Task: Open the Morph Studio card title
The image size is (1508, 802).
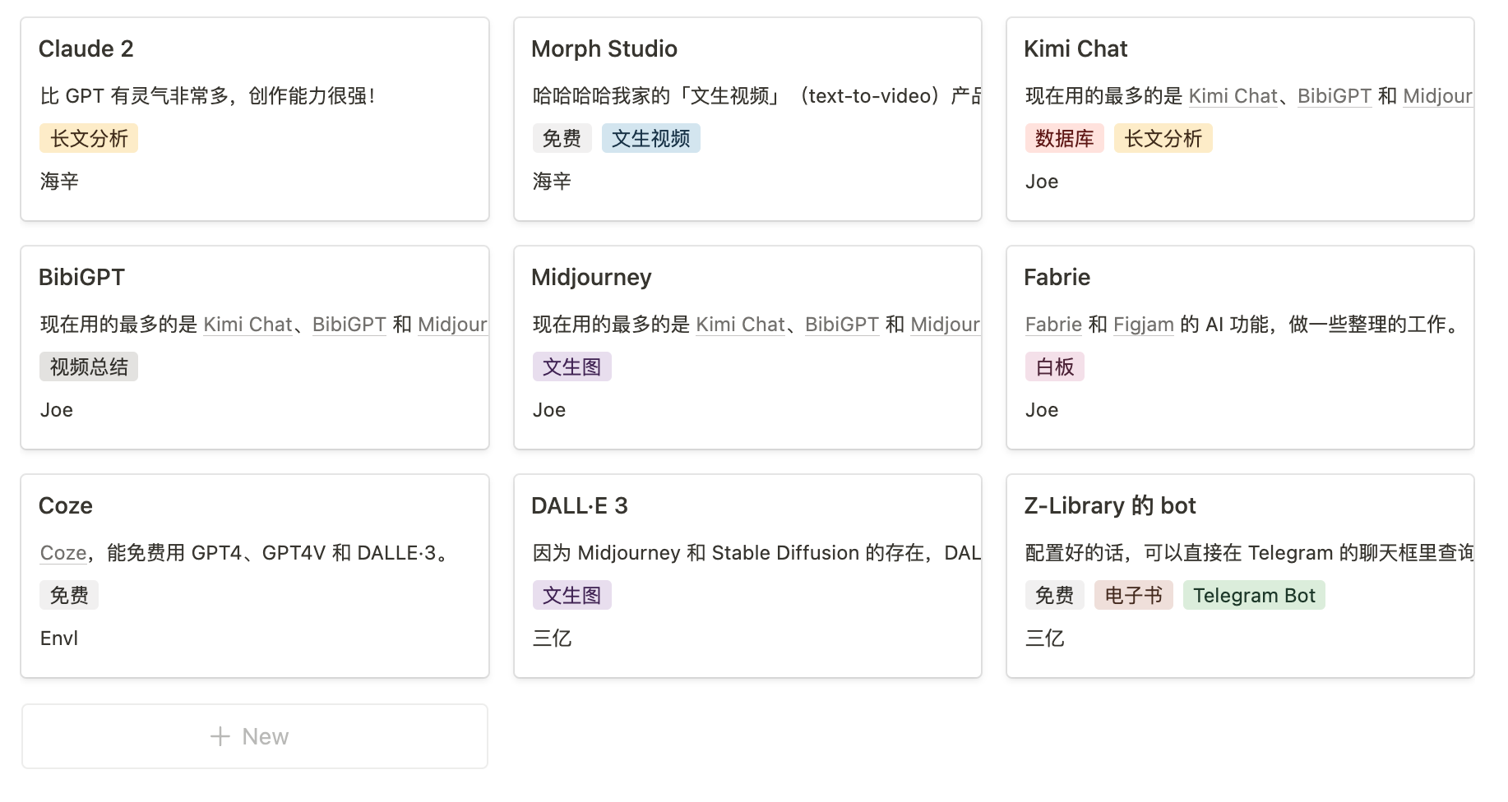Action: click(604, 49)
